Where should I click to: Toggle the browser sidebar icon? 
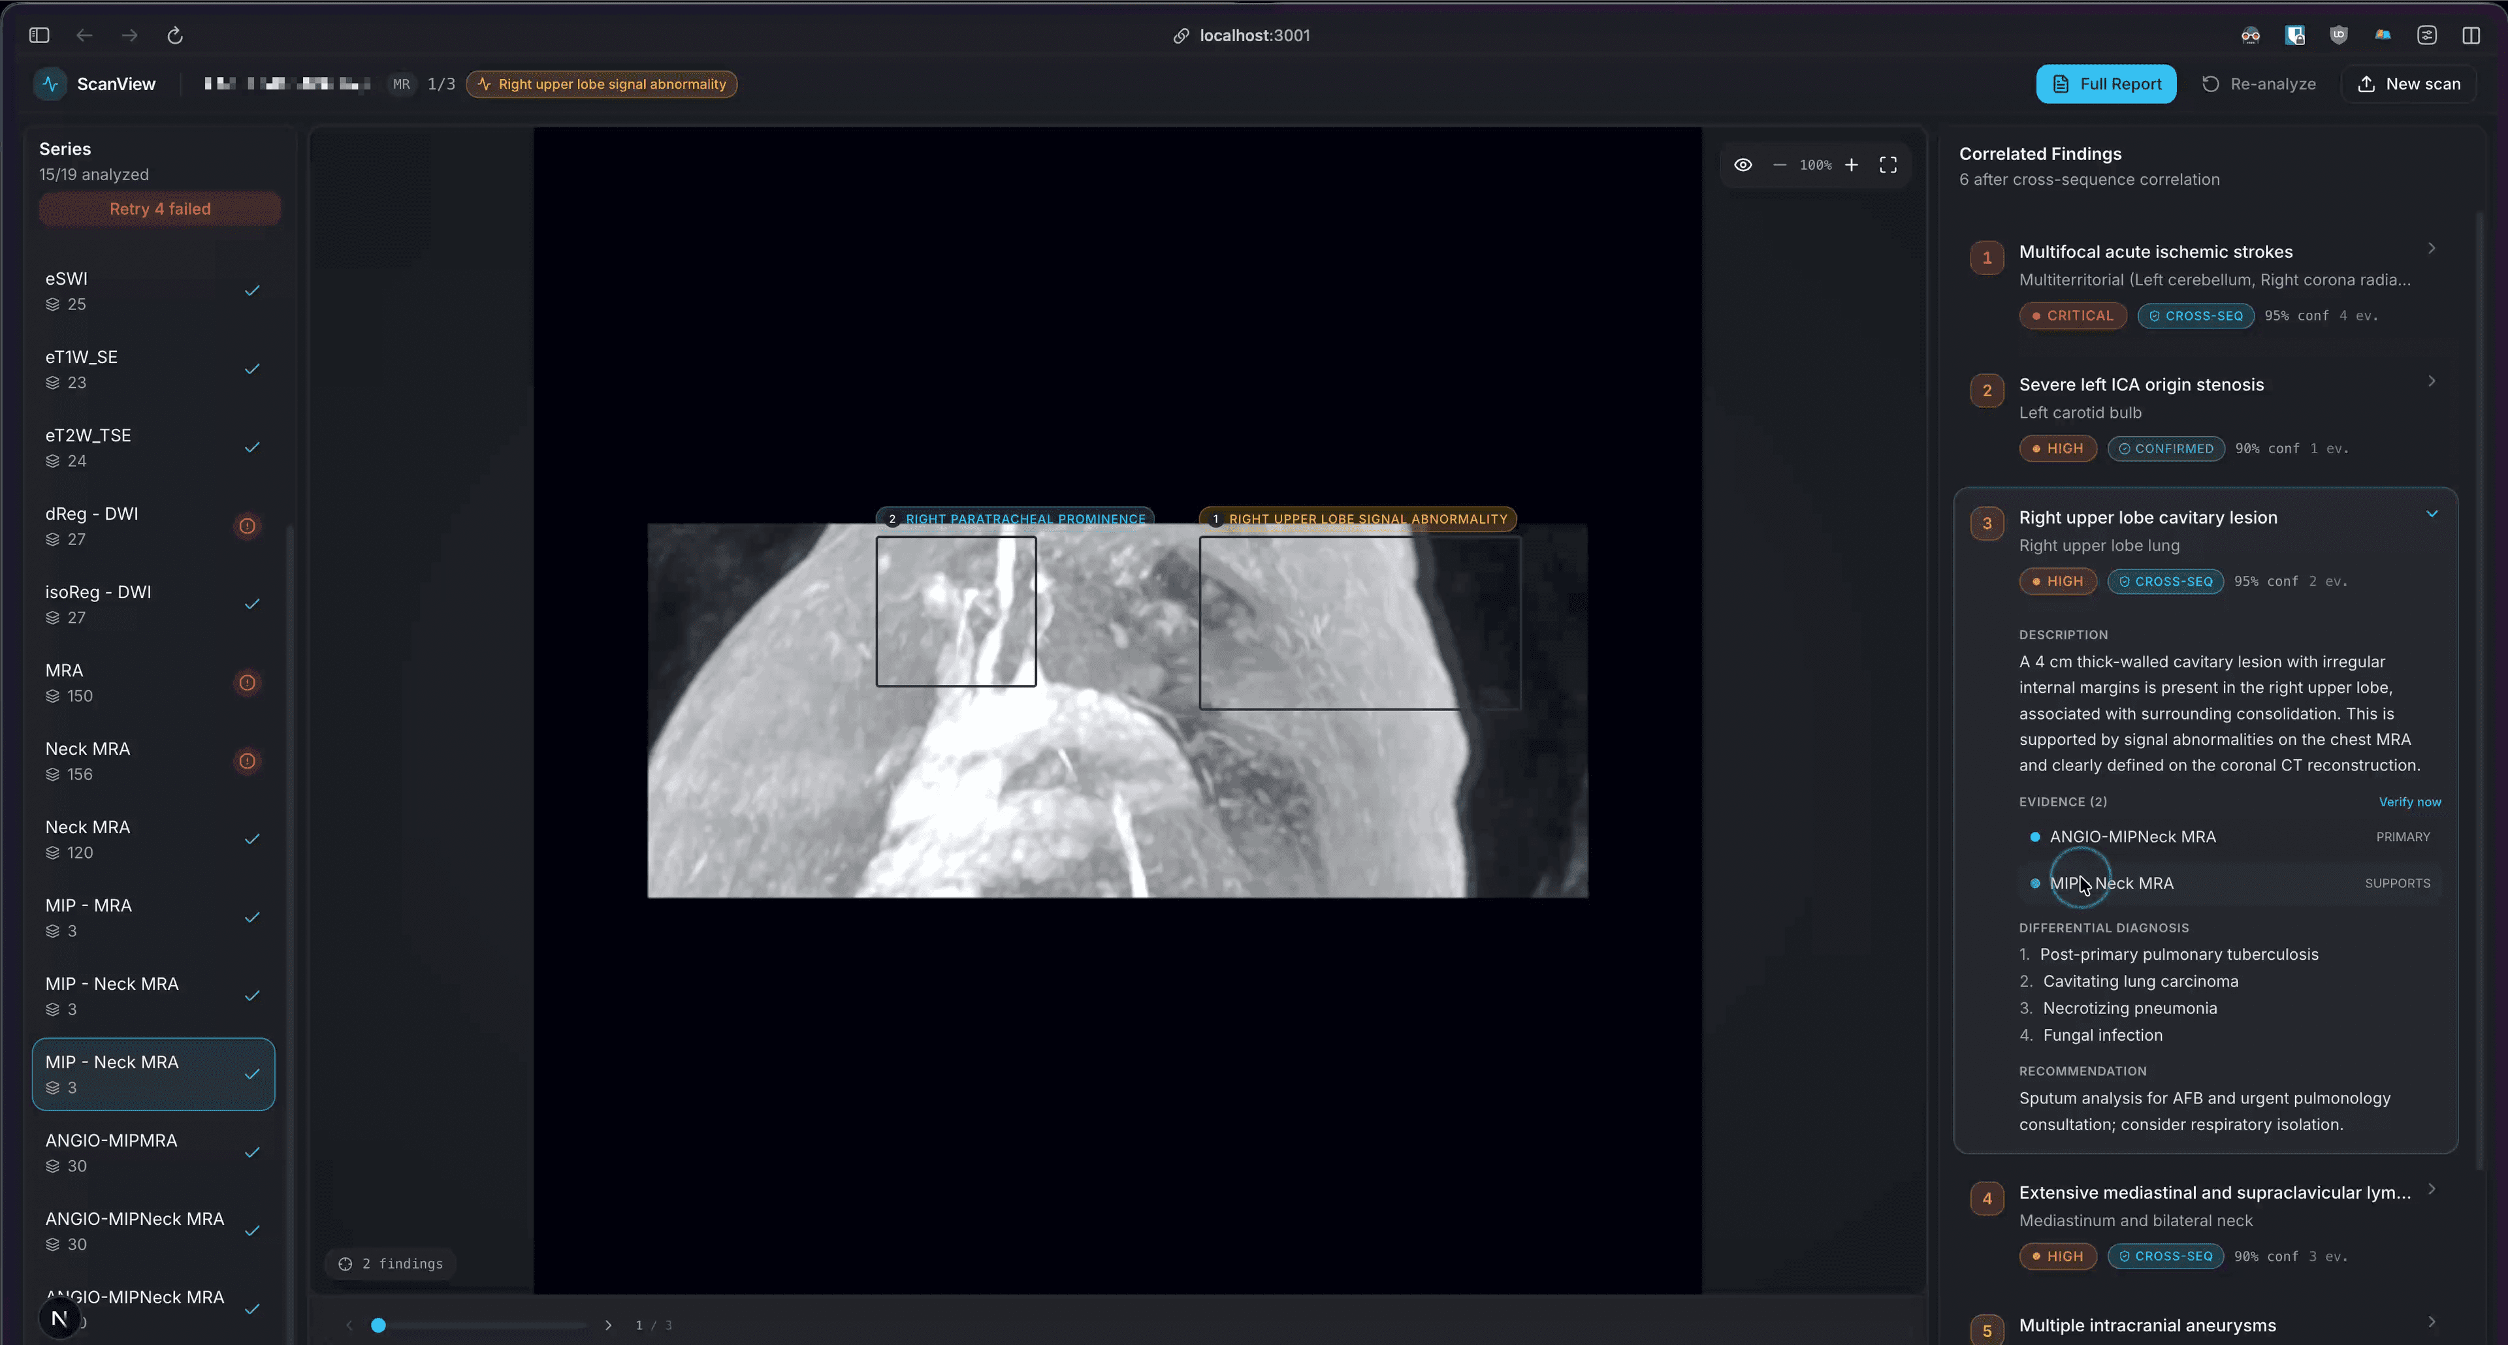point(39,35)
